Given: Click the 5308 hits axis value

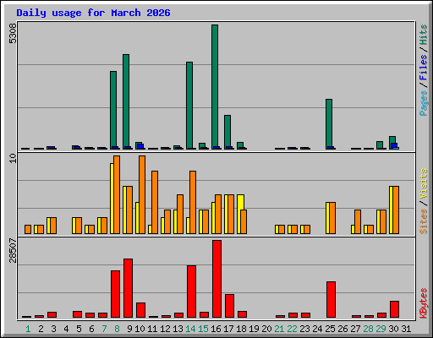Looking at the screenshot, I should pos(13,34).
